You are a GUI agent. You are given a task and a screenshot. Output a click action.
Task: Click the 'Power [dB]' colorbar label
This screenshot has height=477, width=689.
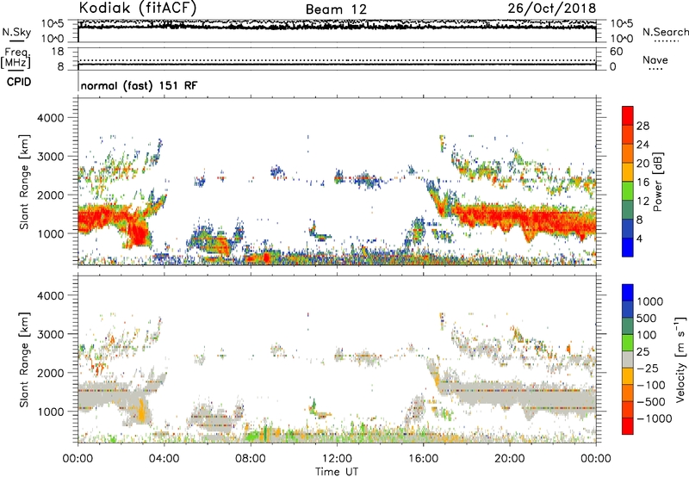point(658,182)
